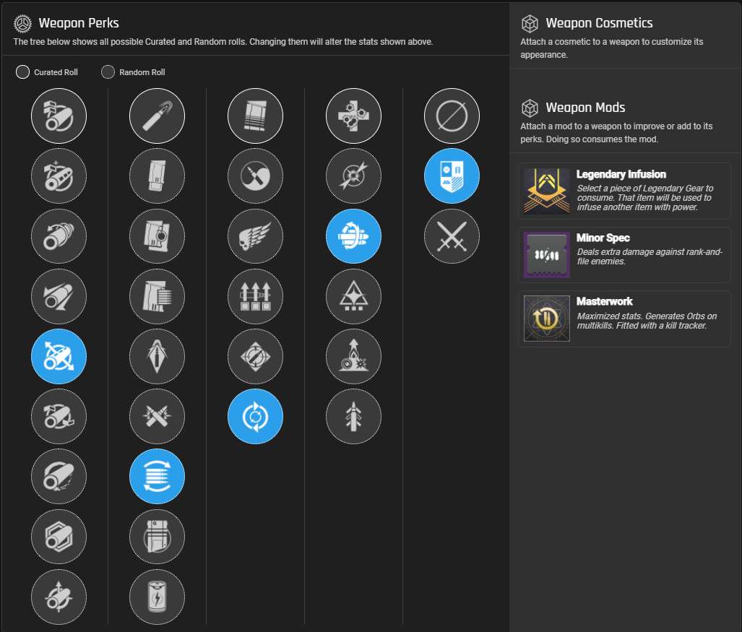
Task: Select the highlighted blue magazine perk with reload arrows
Action: coord(157,477)
